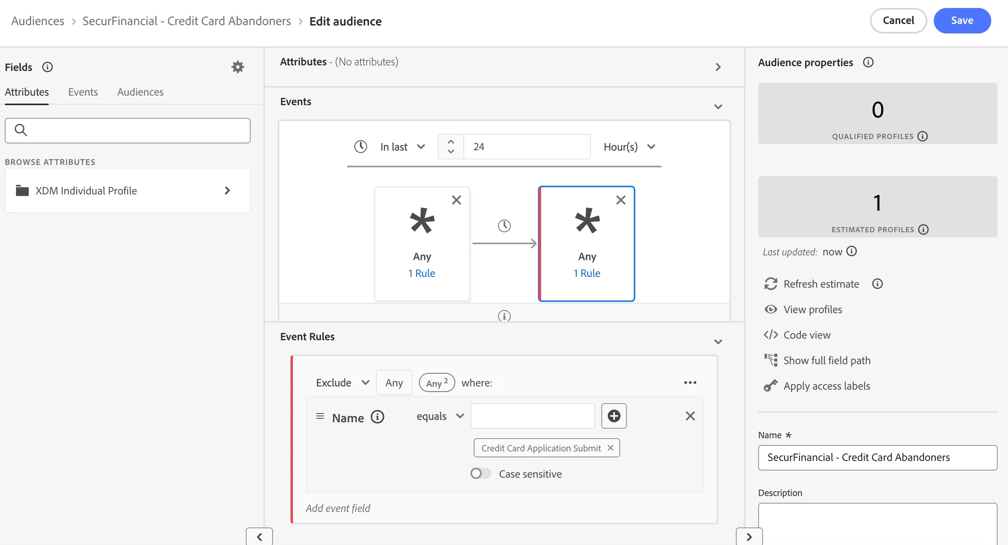The height and width of the screenshot is (545, 1008).
Task: Click clock icon between the event cards
Action: (504, 226)
